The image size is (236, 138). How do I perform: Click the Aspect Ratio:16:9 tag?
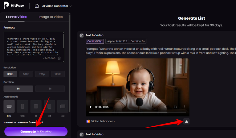click(x=117, y=41)
